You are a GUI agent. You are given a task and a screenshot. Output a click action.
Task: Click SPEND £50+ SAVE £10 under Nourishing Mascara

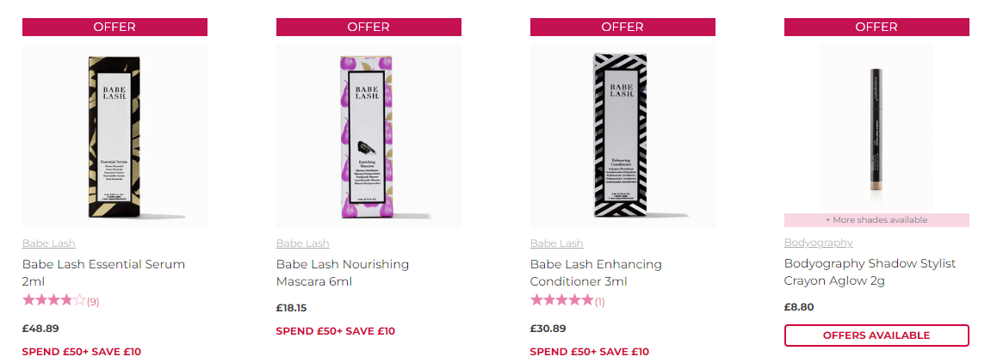[336, 331]
